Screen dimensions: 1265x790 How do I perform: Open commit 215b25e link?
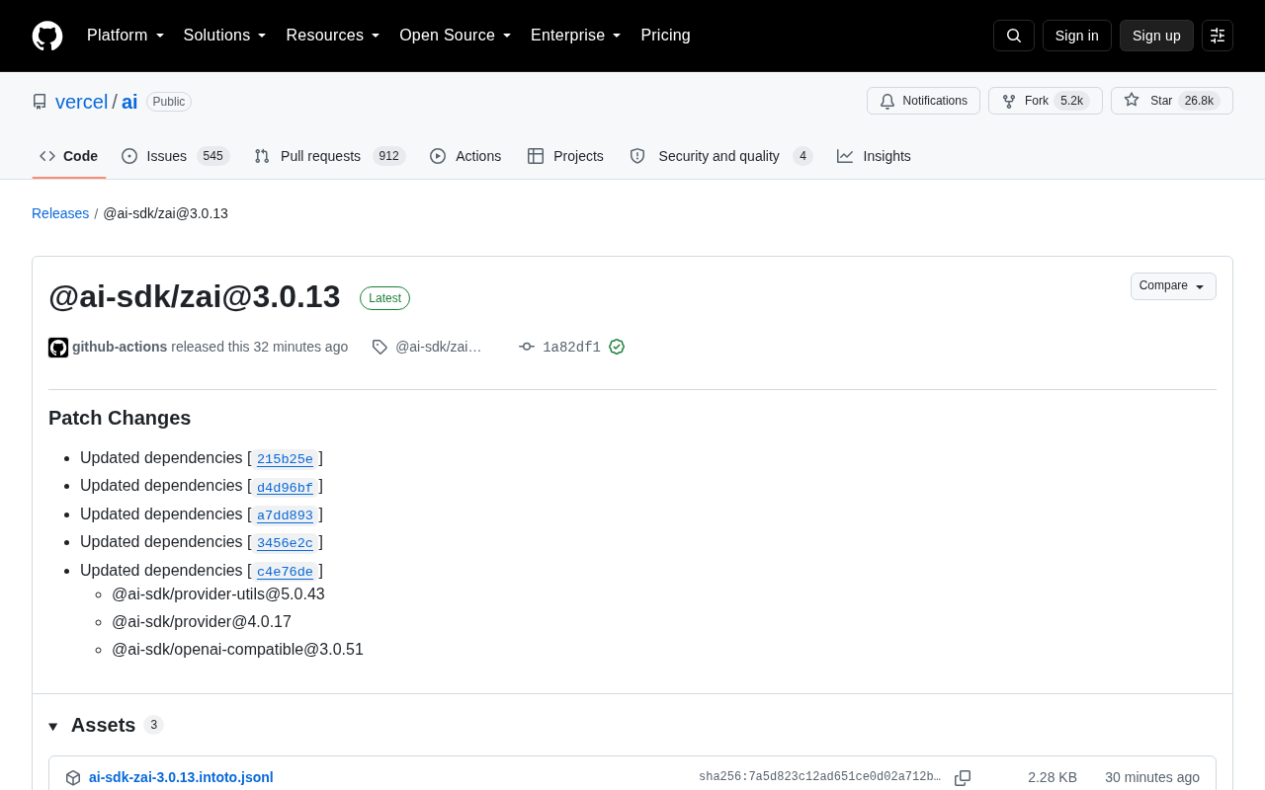(x=285, y=458)
